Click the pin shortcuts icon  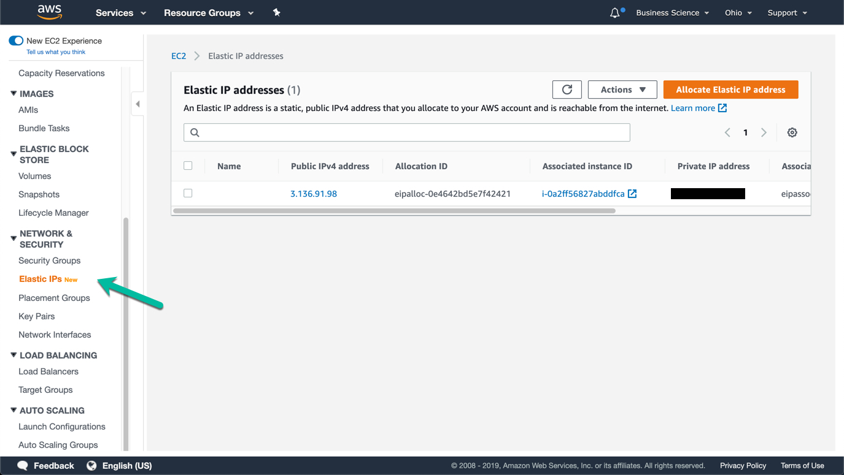point(277,12)
